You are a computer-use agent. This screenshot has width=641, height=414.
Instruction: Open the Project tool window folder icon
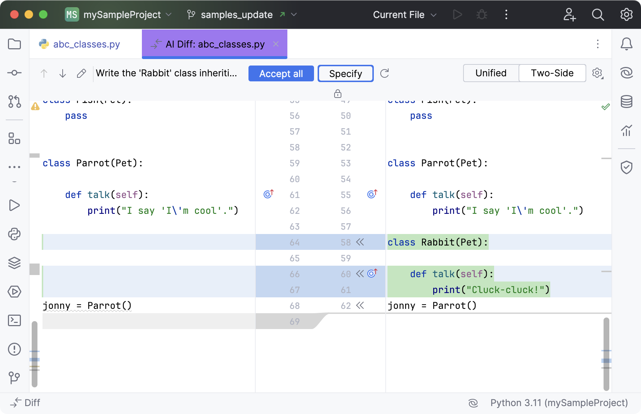(x=14, y=44)
